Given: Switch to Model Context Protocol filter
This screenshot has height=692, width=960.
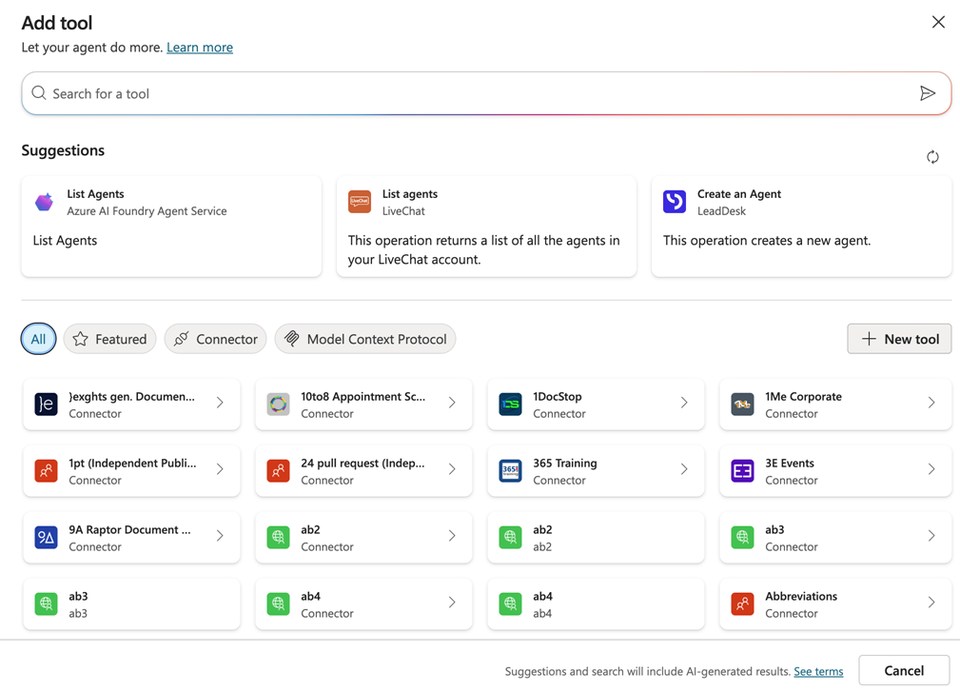Looking at the screenshot, I should 365,339.
